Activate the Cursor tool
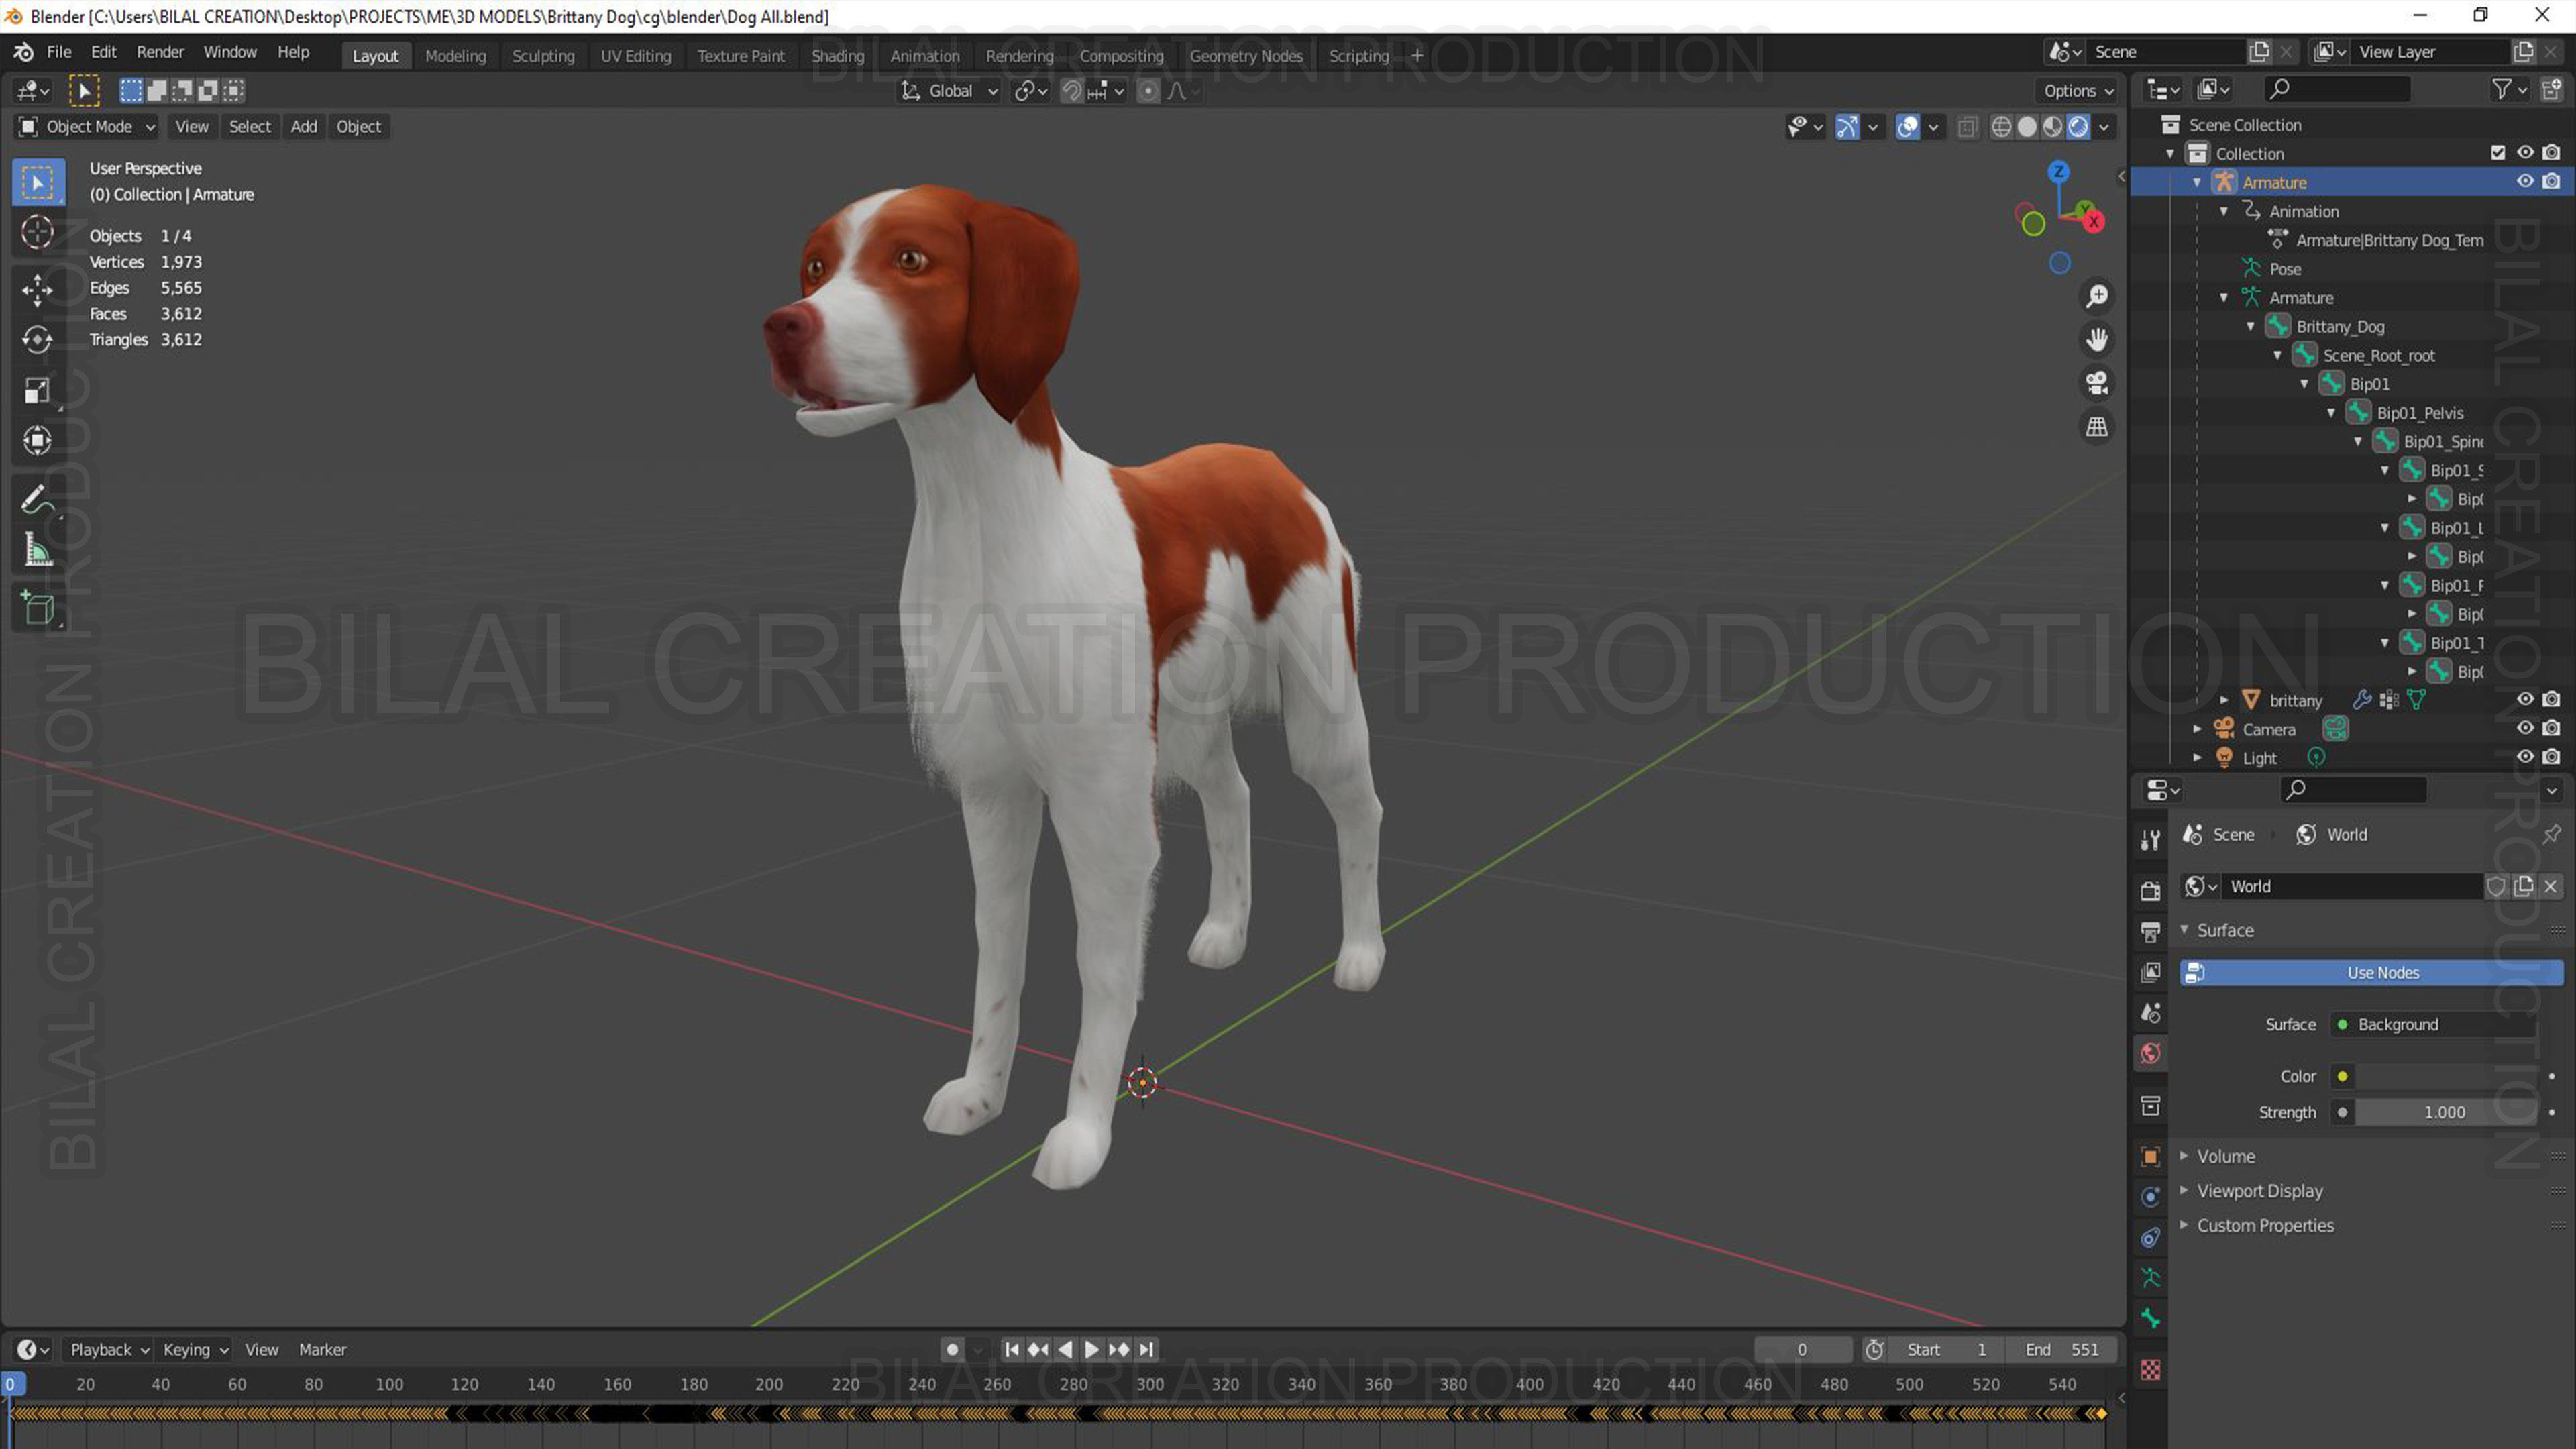This screenshot has height=1449, width=2576. (38, 232)
